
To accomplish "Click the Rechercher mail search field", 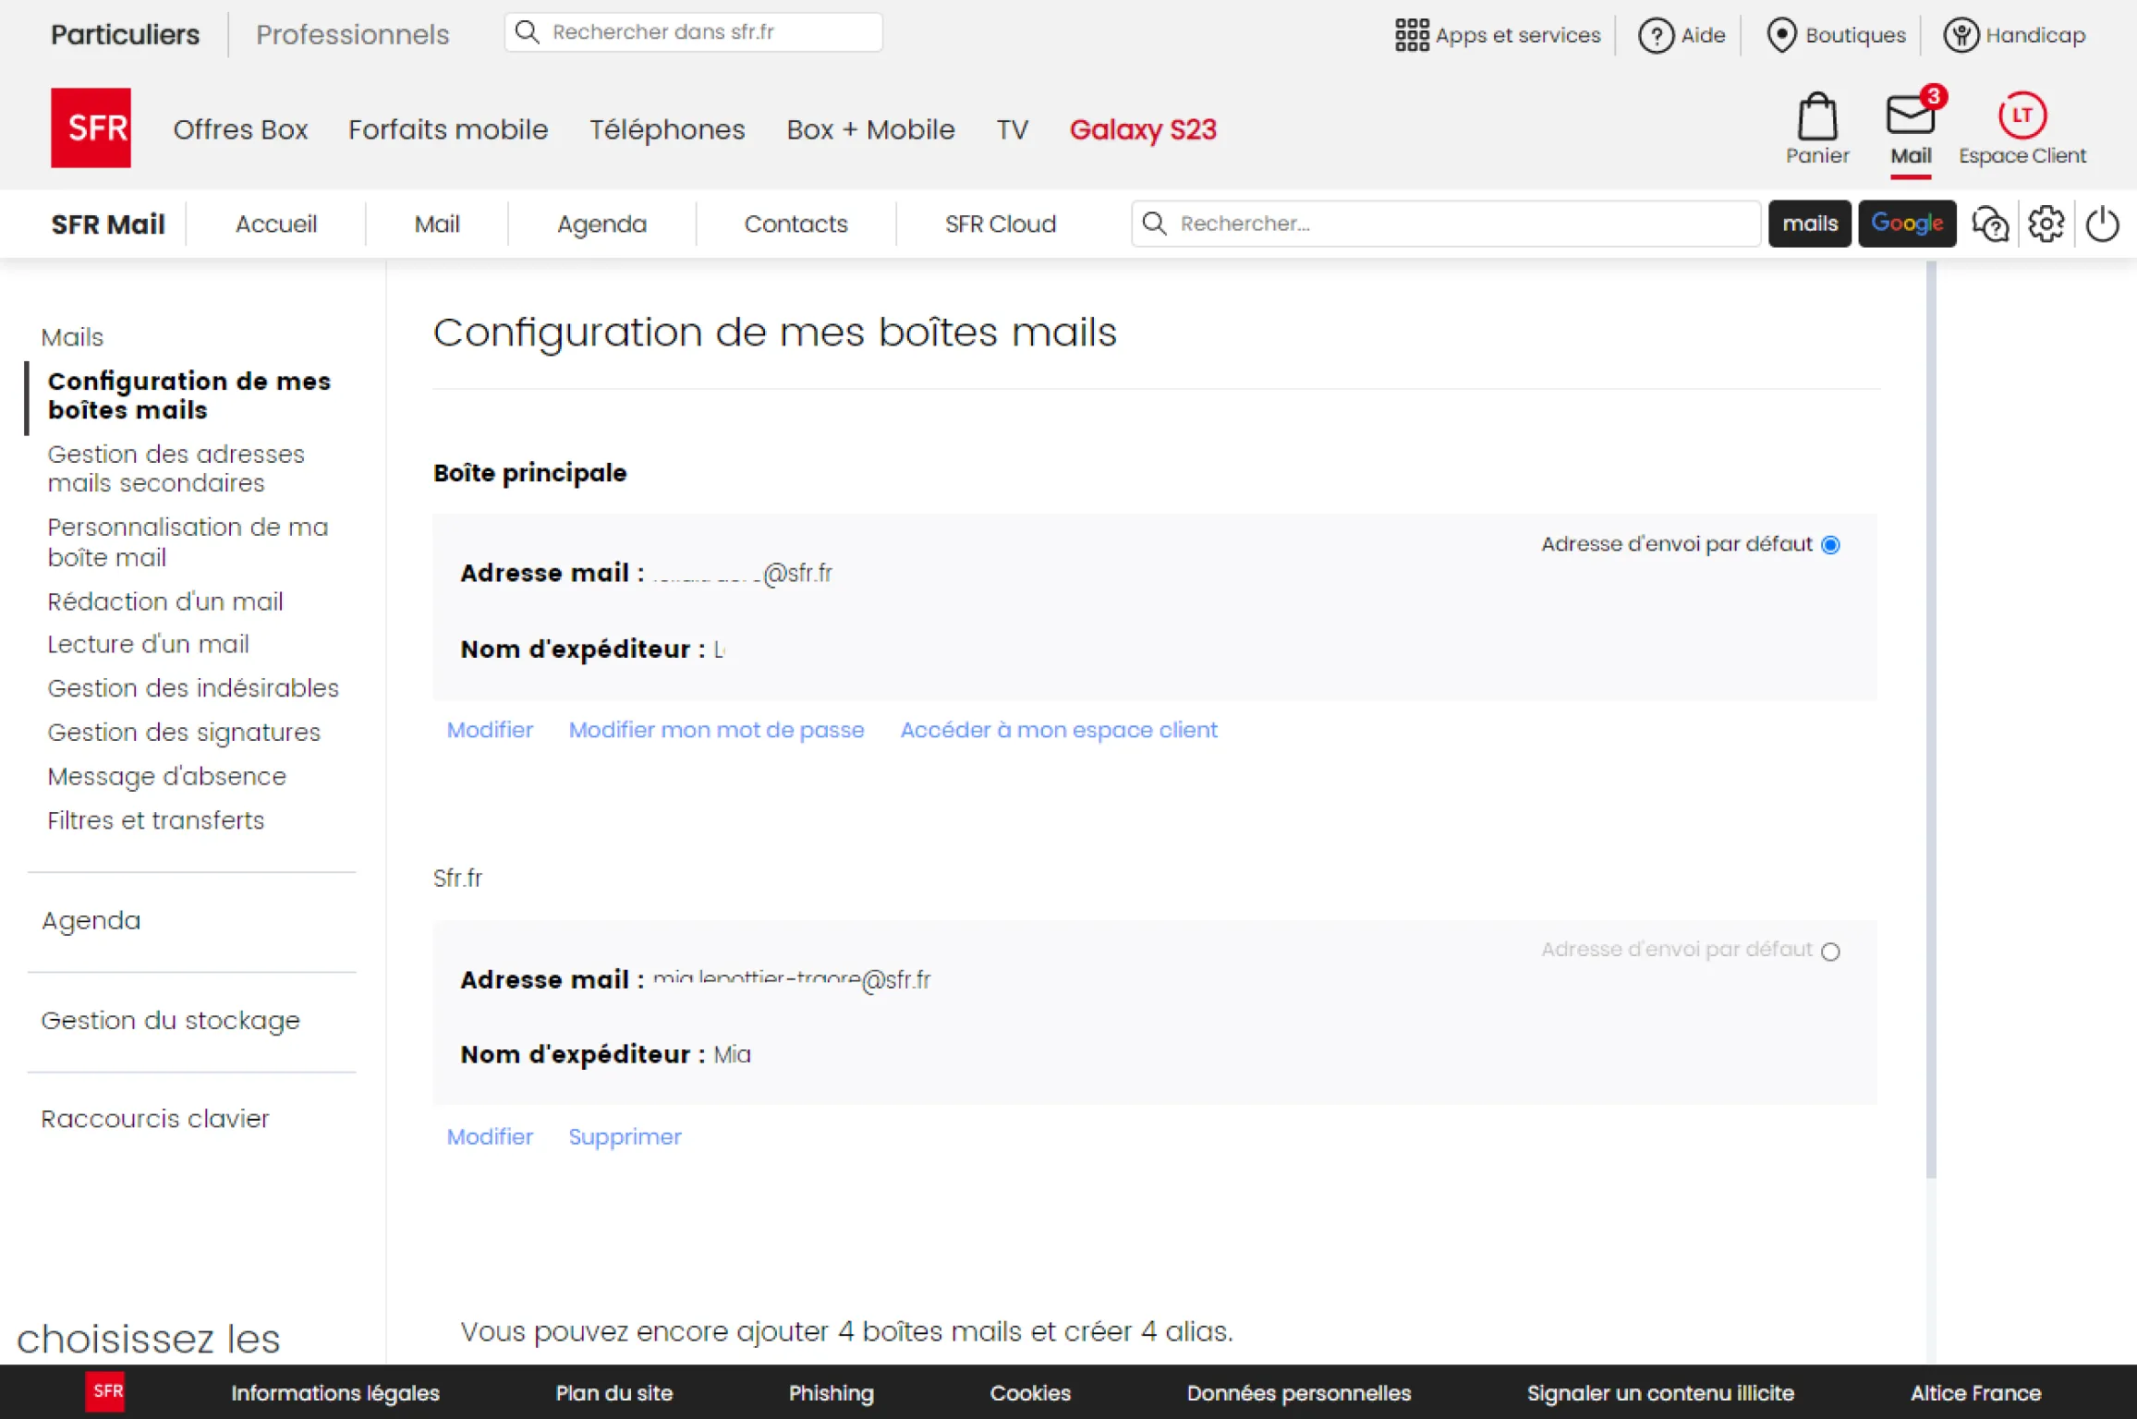I will [1445, 224].
